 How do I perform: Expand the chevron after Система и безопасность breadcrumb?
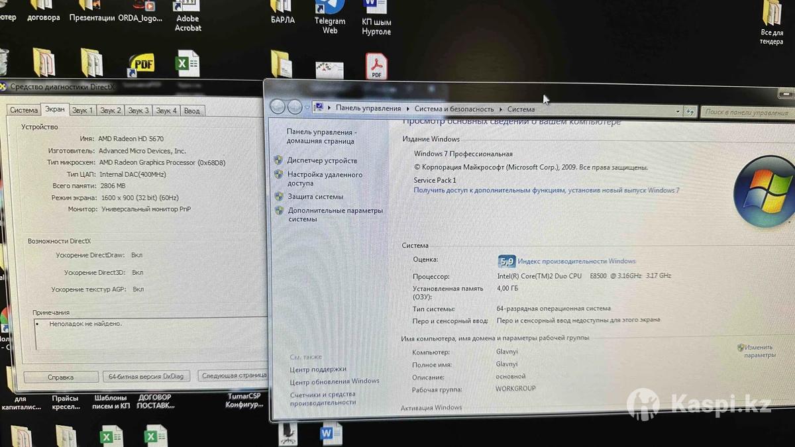(x=501, y=109)
